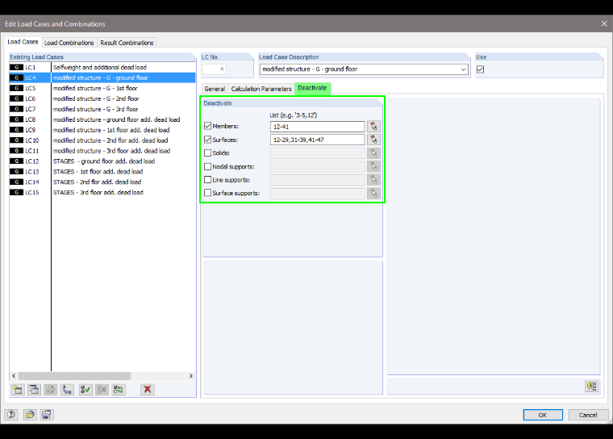The image size is (613, 439).
Task: Enable the Surface supports checkbox
Action: [x=207, y=193]
